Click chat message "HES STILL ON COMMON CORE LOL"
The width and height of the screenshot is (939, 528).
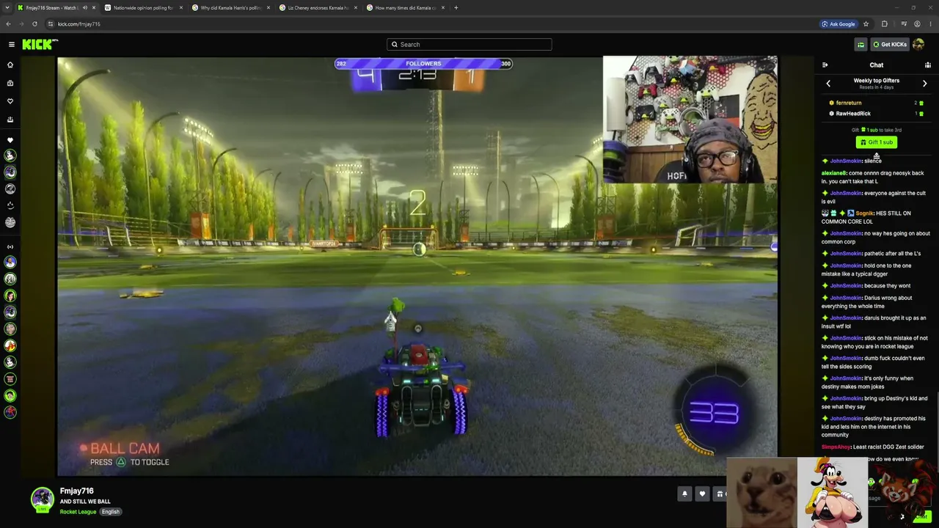866,217
